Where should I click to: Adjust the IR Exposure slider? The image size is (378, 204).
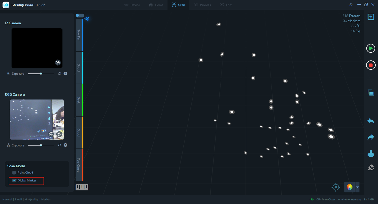(x=41, y=74)
